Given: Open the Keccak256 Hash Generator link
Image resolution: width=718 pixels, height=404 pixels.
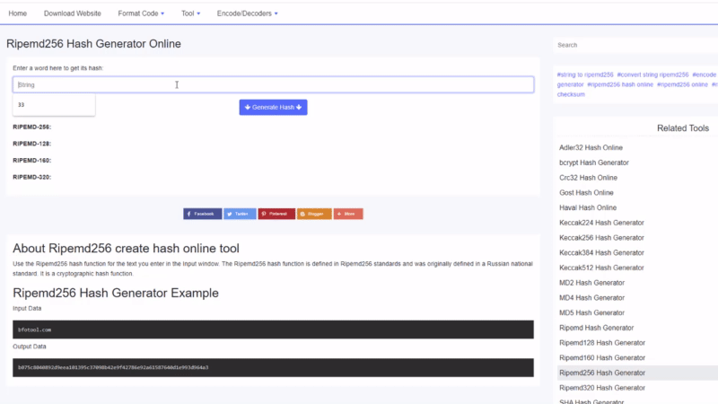Looking at the screenshot, I should [x=601, y=238].
